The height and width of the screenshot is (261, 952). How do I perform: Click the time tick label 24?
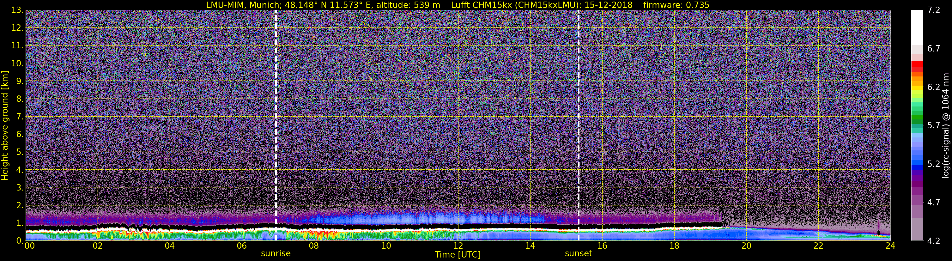(890, 246)
